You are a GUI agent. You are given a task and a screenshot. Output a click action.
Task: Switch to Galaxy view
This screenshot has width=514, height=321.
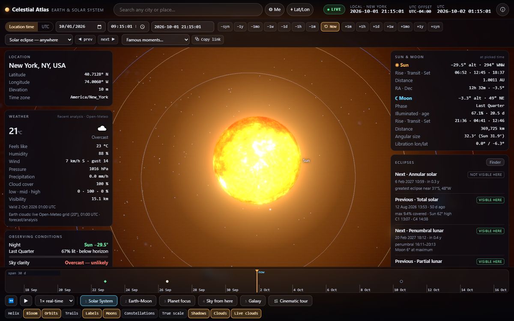tap(253, 301)
